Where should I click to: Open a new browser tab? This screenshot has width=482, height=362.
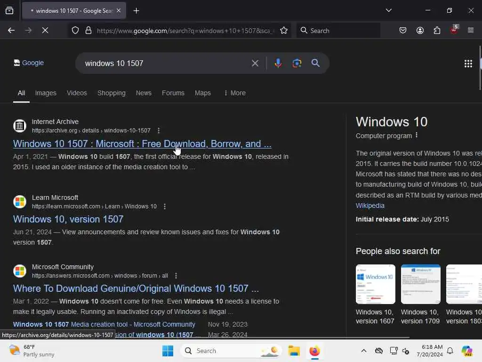(136, 11)
